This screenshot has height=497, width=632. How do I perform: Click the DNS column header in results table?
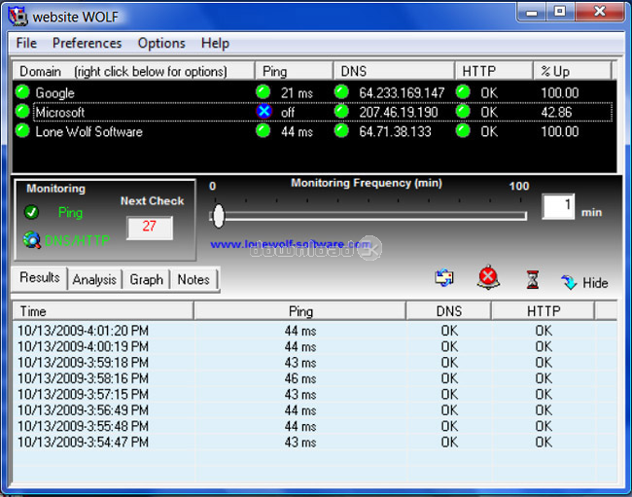tap(449, 311)
